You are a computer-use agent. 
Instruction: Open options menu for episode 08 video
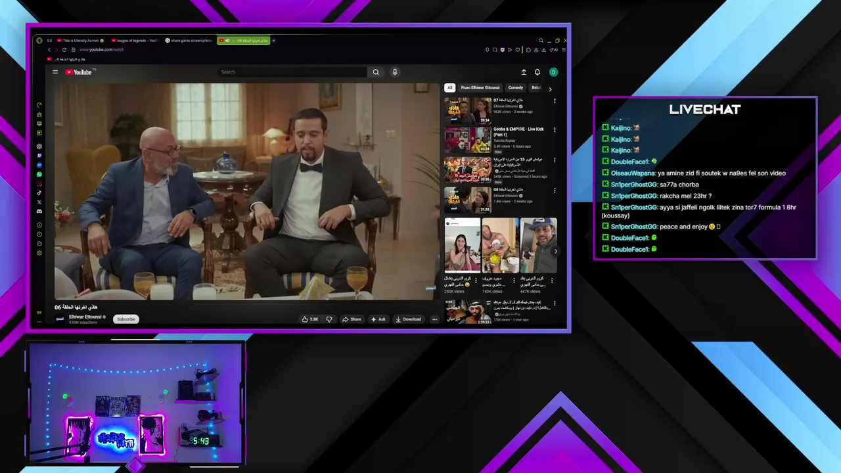pyautogui.click(x=555, y=191)
